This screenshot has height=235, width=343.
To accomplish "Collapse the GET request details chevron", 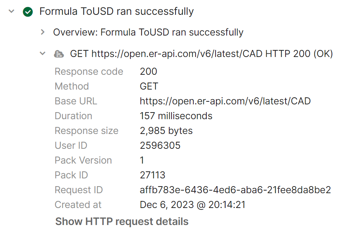I will click(x=43, y=54).
